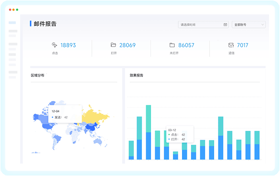
Task: Click the 7017 bounced count number
Action: 243,45
